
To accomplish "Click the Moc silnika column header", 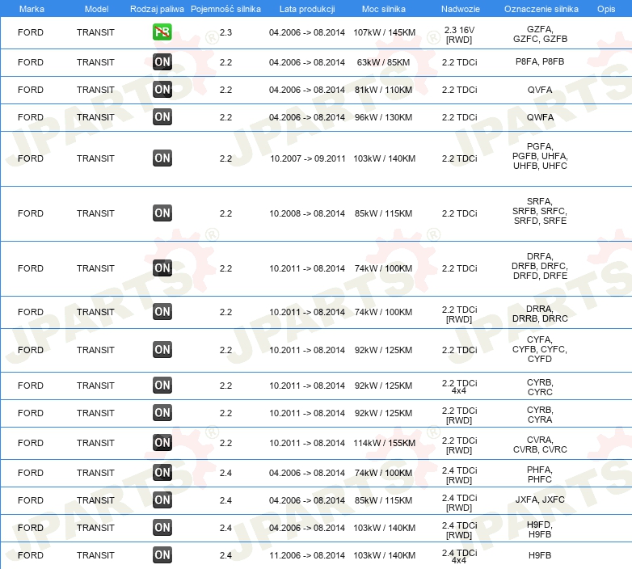I will pyautogui.click(x=384, y=9).
